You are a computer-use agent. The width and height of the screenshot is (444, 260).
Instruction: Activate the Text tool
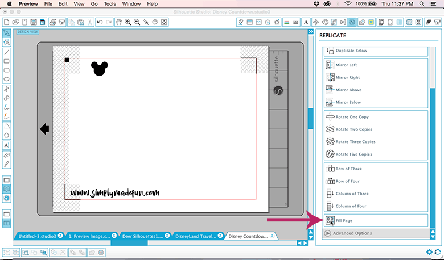click(6, 145)
